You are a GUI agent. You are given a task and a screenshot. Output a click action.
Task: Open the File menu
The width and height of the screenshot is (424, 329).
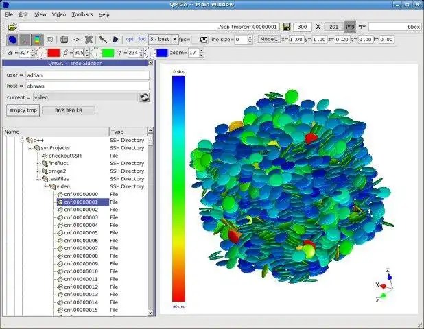click(x=9, y=14)
